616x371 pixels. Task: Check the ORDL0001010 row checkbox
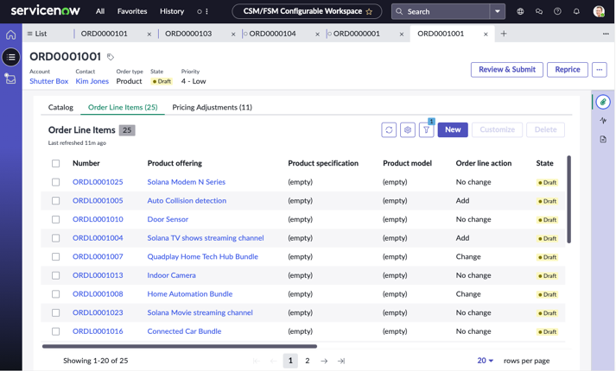56,220
